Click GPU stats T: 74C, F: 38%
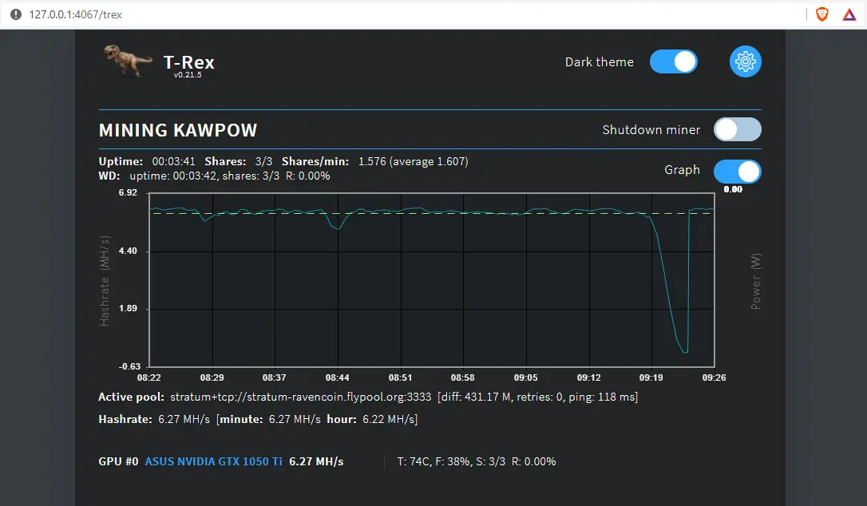This screenshot has width=867, height=506. tap(435, 461)
